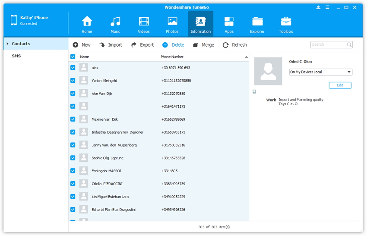Open the Apps section icon
This screenshot has height=236, width=367.
[229, 24]
